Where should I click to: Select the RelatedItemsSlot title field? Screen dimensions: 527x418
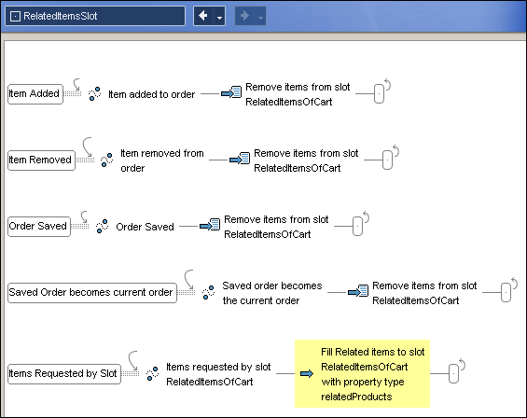[x=95, y=16]
